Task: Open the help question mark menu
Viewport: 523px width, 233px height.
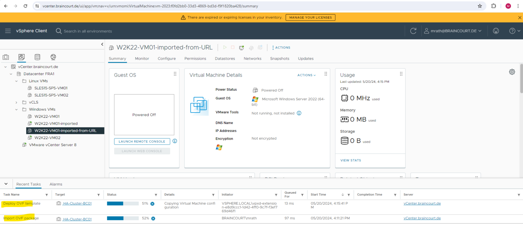Action: point(512,31)
